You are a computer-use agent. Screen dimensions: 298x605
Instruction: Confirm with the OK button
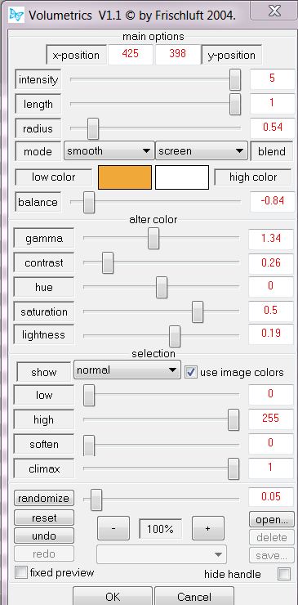[113, 596]
